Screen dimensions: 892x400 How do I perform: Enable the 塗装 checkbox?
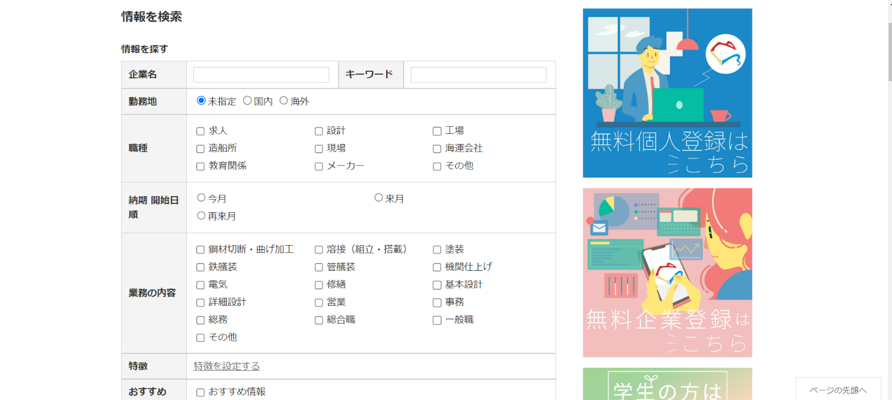pos(437,250)
